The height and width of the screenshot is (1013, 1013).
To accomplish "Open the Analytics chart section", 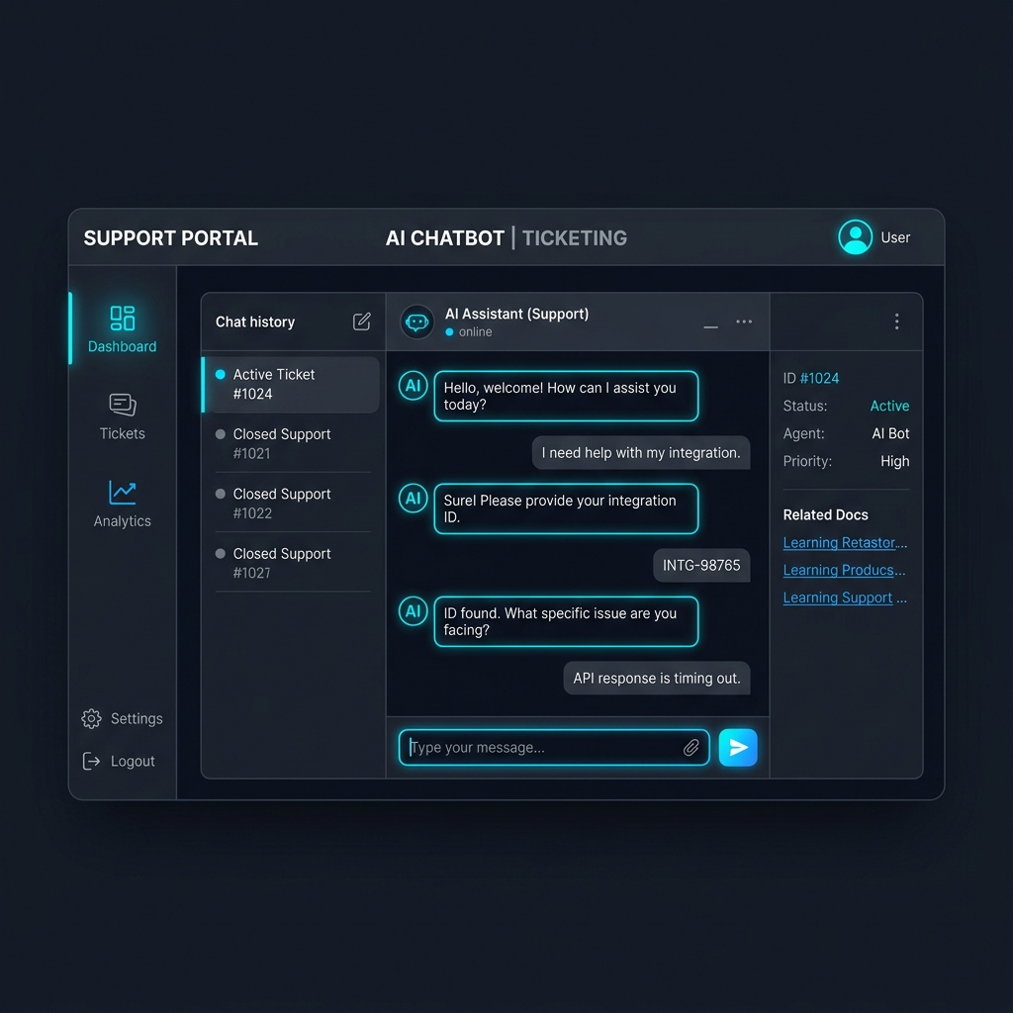I will click(122, 504).
